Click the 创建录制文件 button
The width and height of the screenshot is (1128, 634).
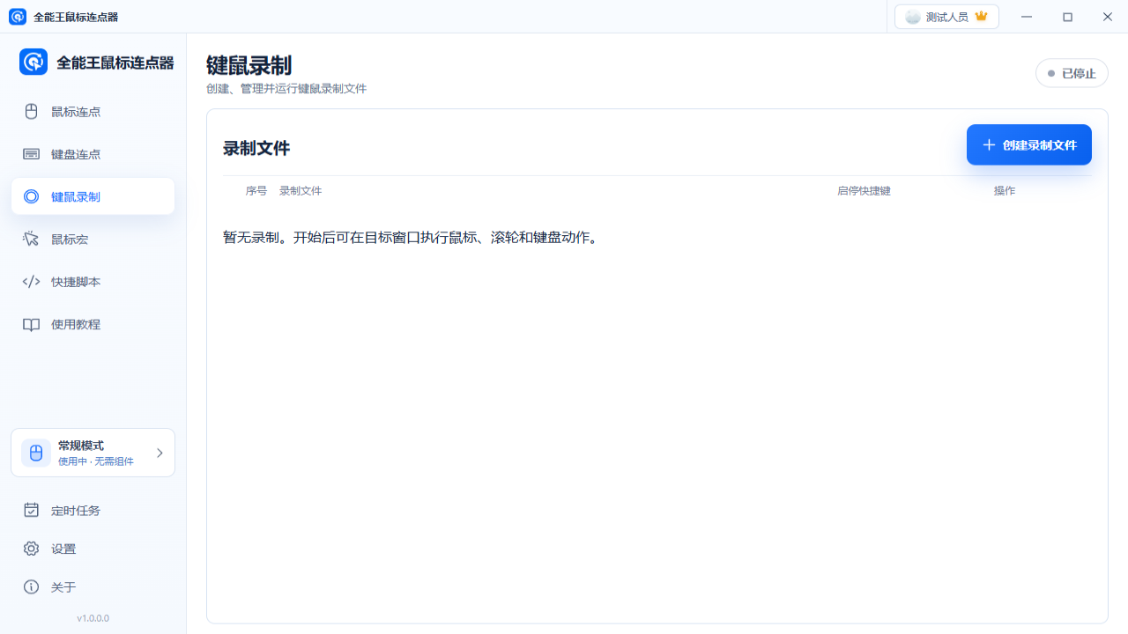(x=1029, y=145)
